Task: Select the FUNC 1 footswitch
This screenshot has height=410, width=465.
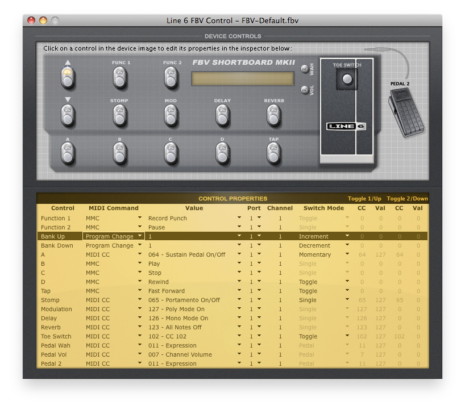Action: click(x=120, y=77)
